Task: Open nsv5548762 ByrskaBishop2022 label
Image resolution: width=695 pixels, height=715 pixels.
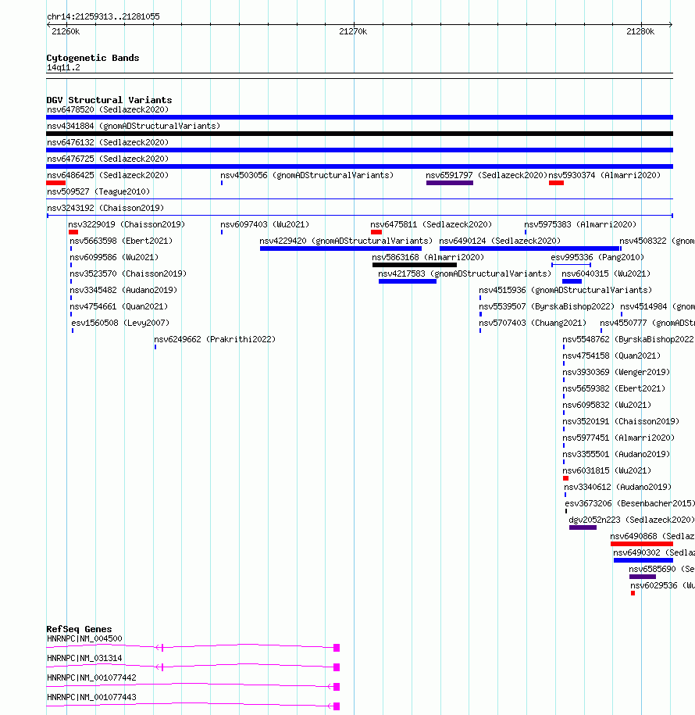Action: point(628,339)
